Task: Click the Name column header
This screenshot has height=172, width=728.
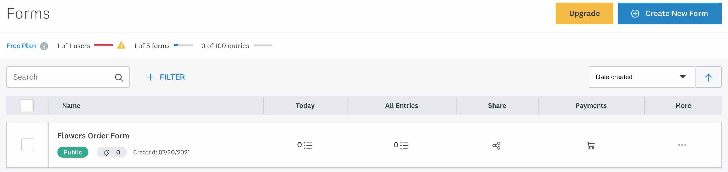Action: 71,106
